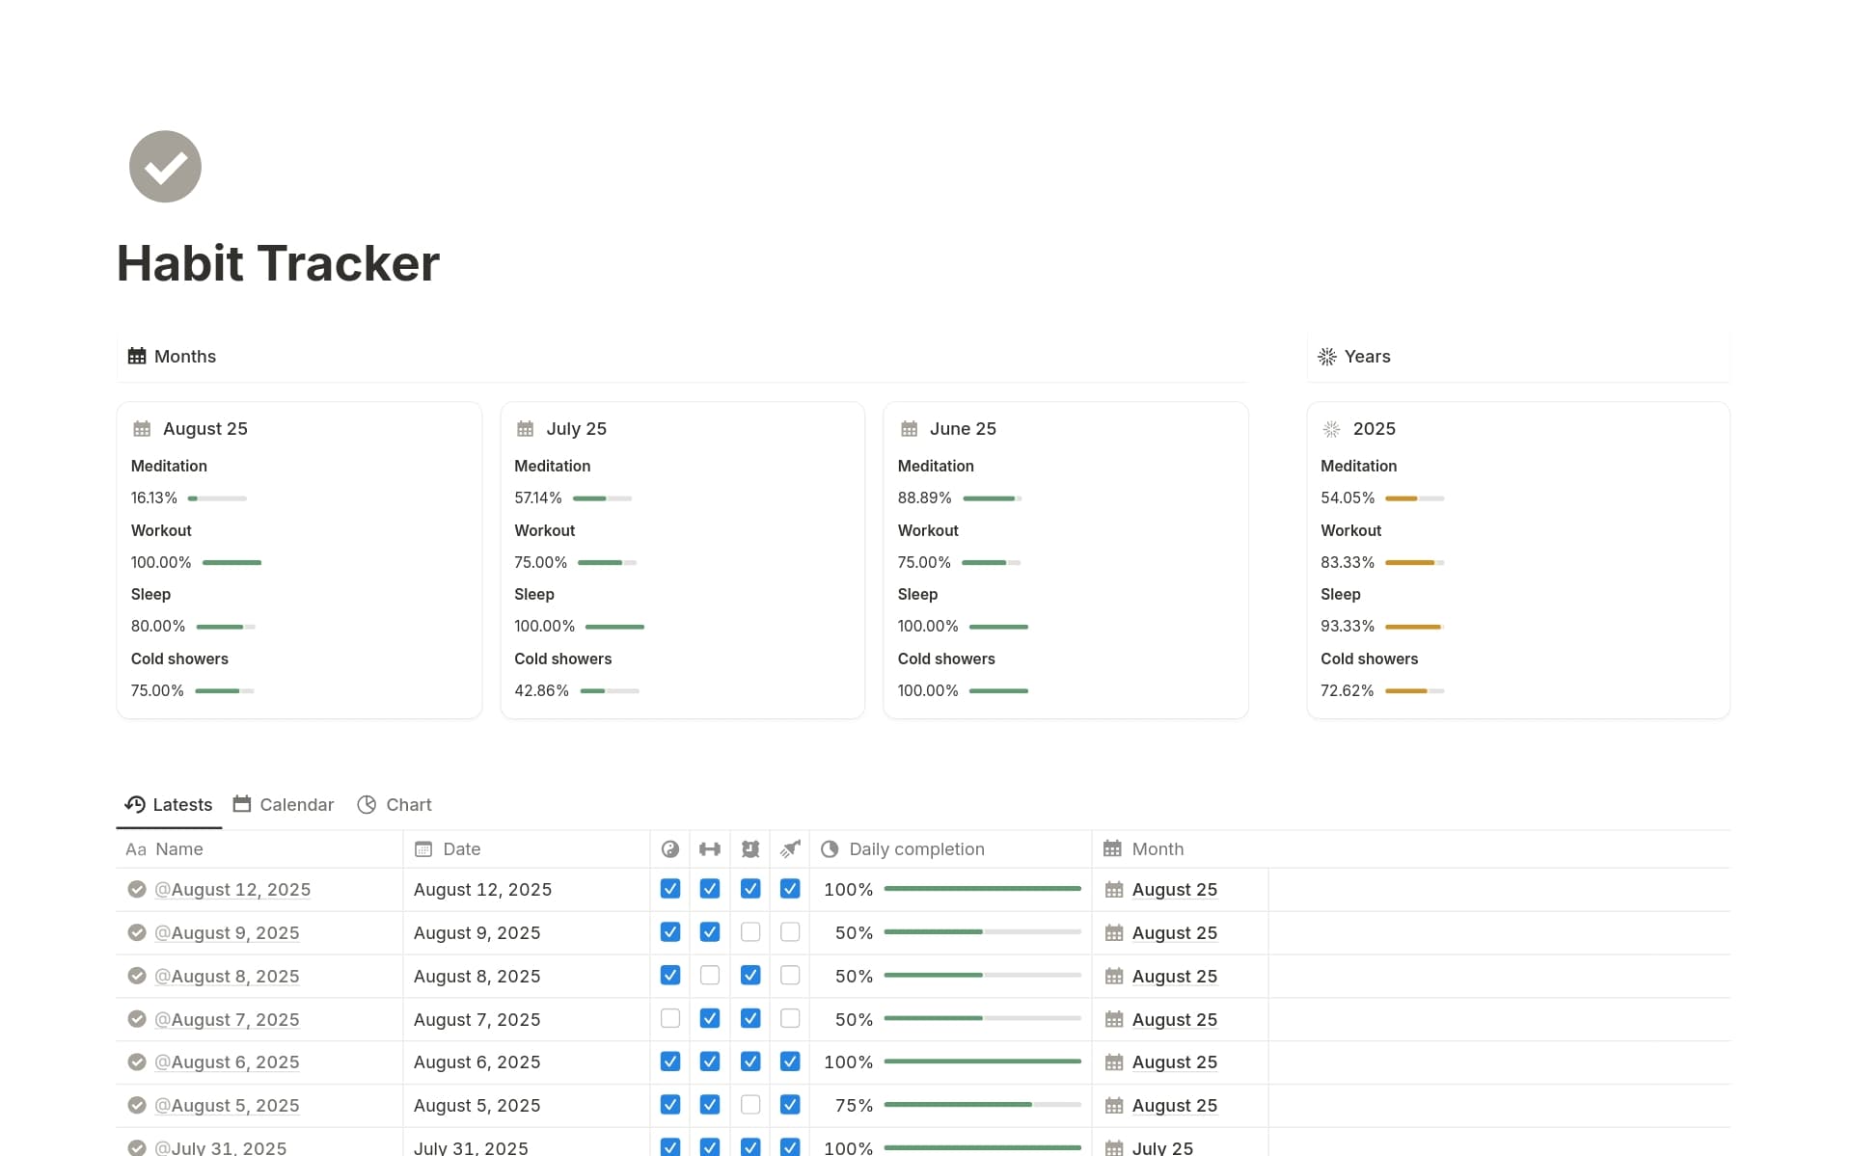Select the Latests view tab
Screen dimensions: 1852x1156
tap(168, 804)
